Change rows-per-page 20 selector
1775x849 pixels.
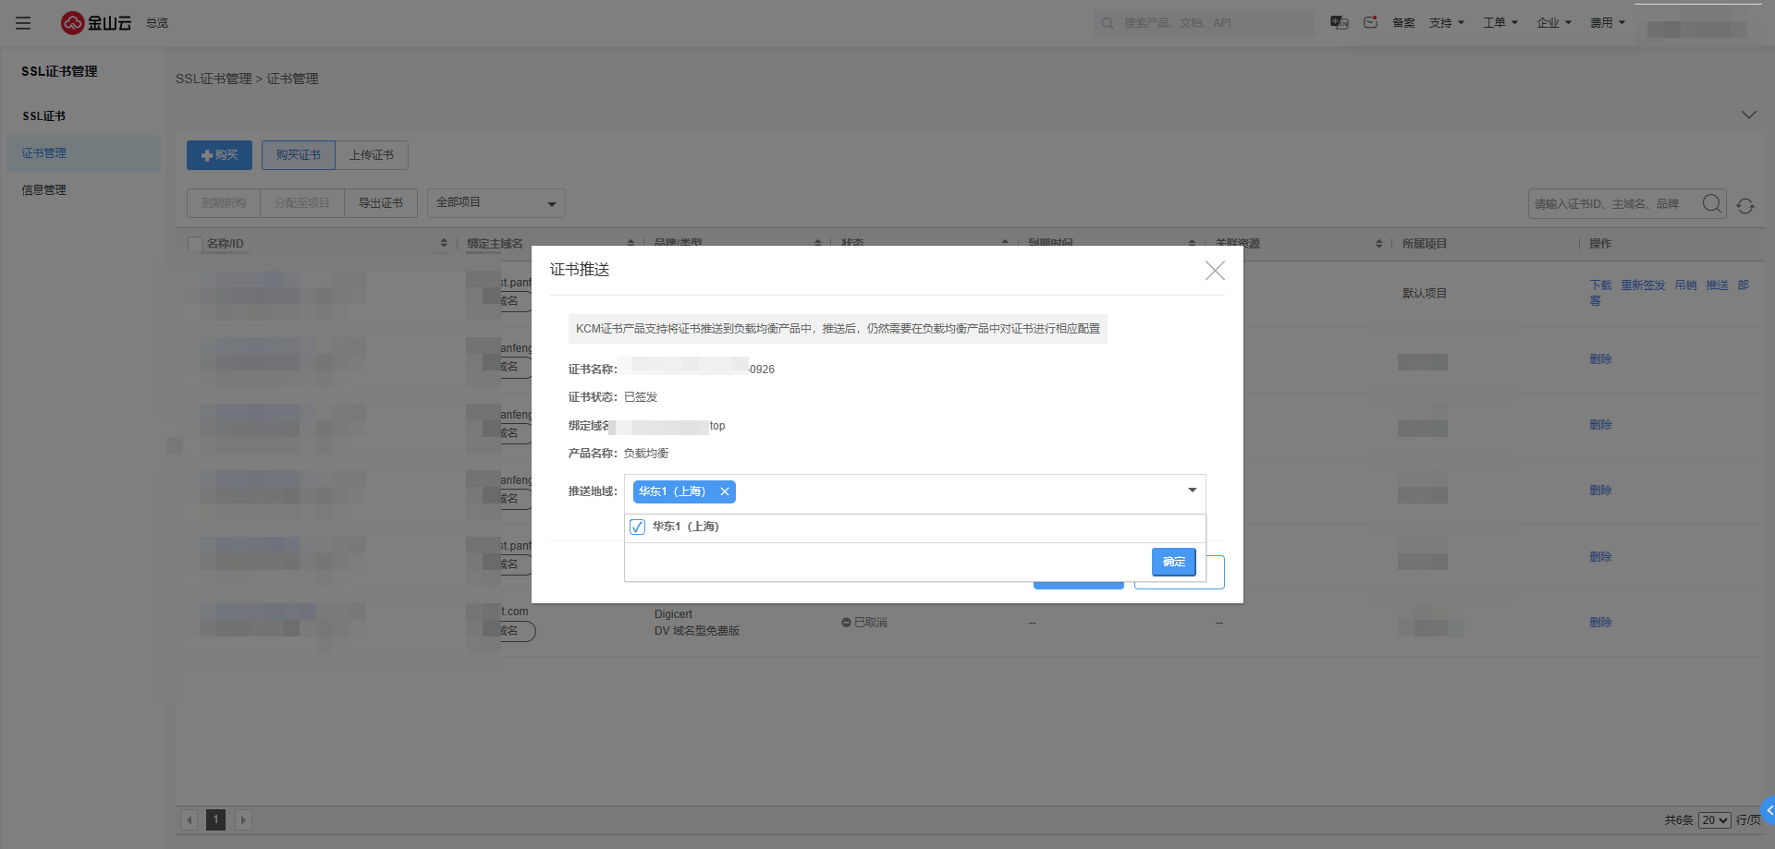pos(1714,820)
